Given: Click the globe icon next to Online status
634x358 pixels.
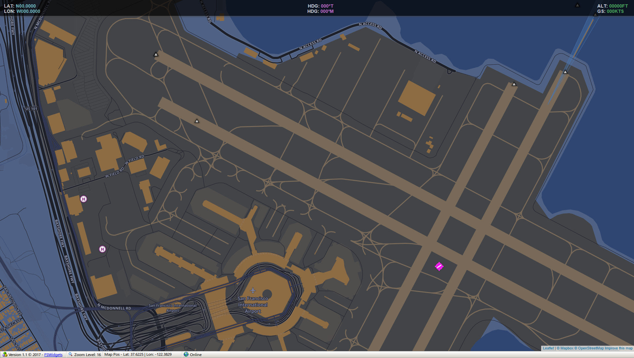Looking at the screenshot, I should coord(186,354).
